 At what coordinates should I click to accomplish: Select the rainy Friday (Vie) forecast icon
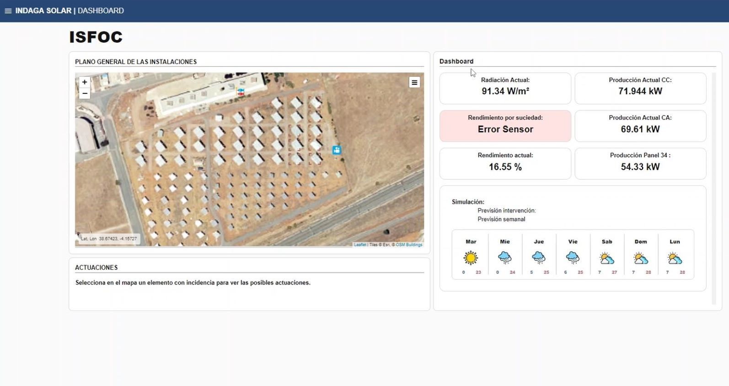coord(573,258)
